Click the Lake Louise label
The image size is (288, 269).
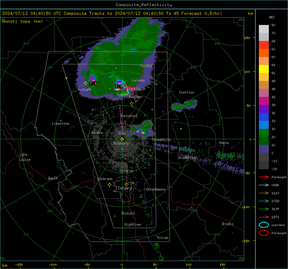tap(25, 157)
